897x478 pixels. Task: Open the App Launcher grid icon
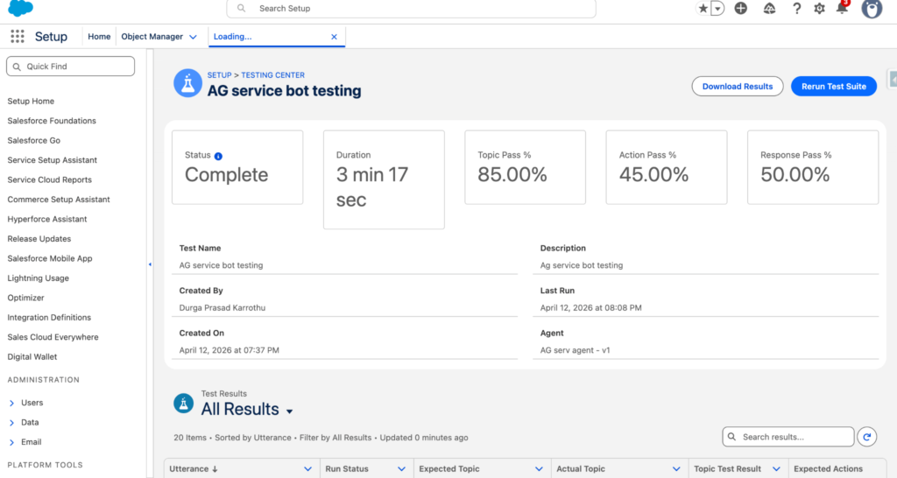[x=18, y=37]
